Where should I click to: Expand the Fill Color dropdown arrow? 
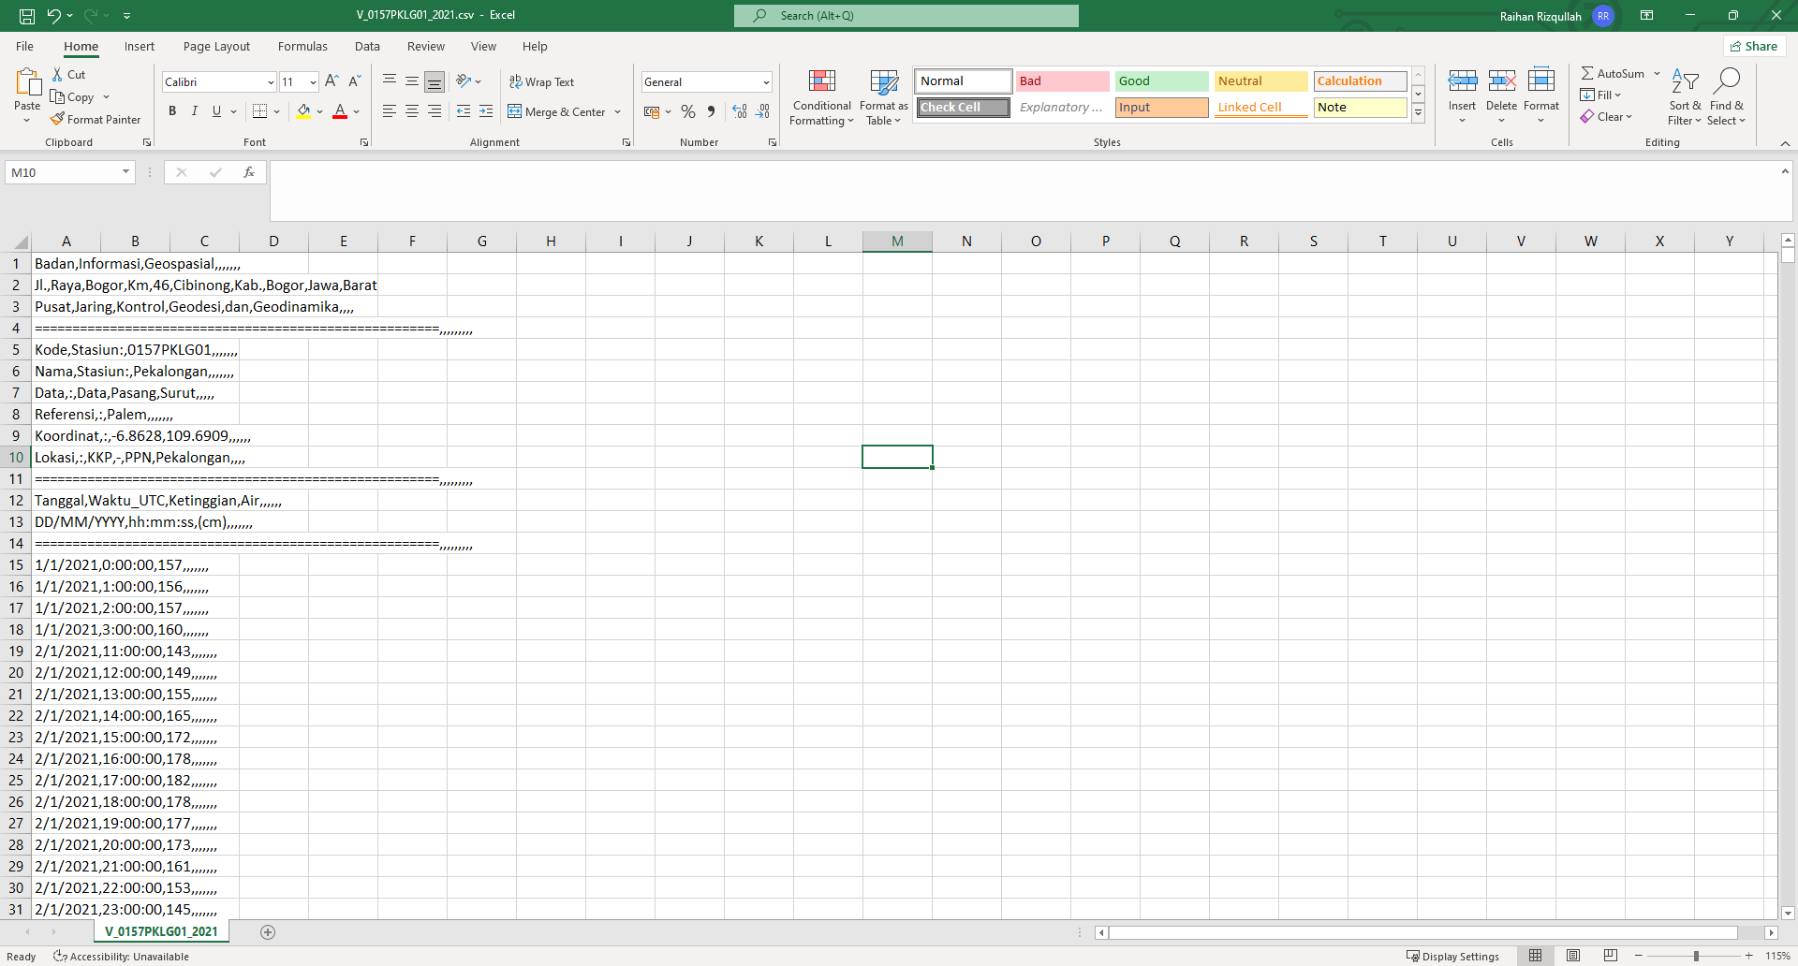coord(320,111)
